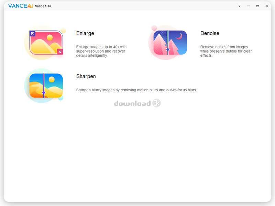Open the Sharpen tool icon
This screenshot has width=275, height=206.
click(44, 85)
